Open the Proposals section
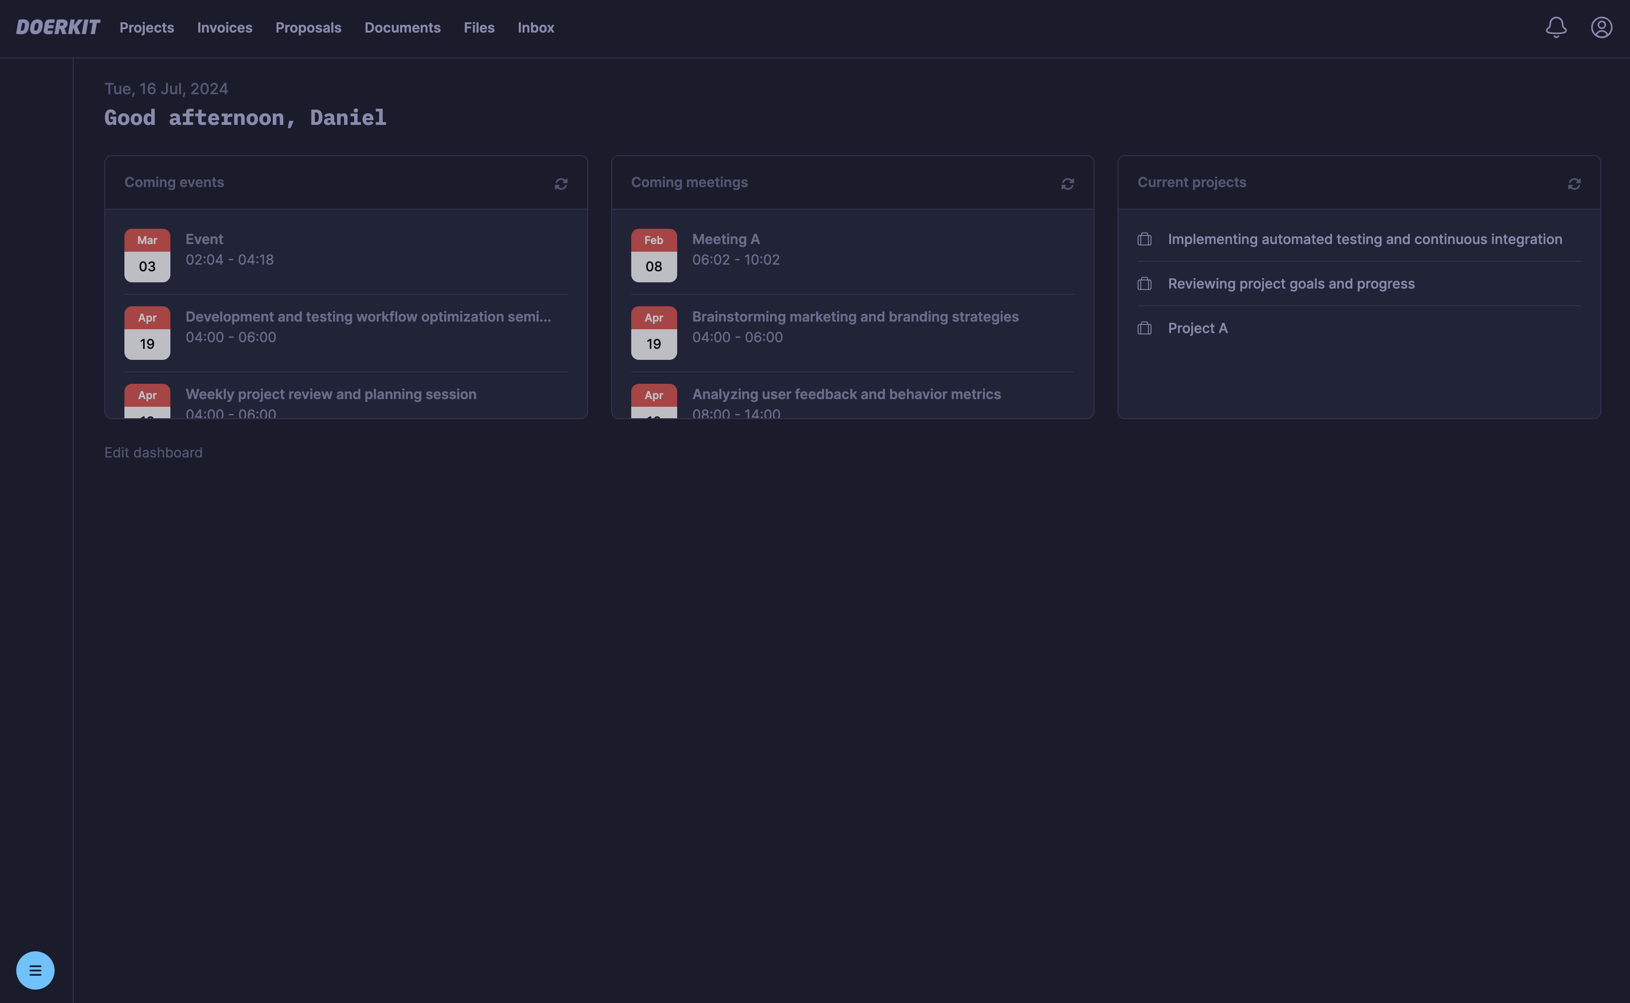 [x=308, y=28]
